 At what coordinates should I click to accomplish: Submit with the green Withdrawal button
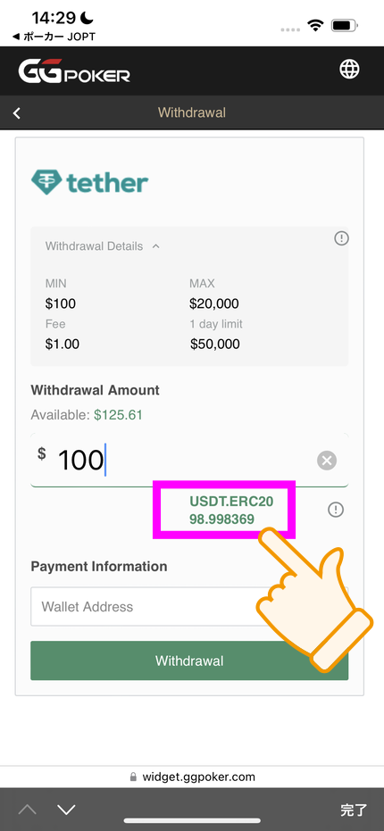(189, 661)
